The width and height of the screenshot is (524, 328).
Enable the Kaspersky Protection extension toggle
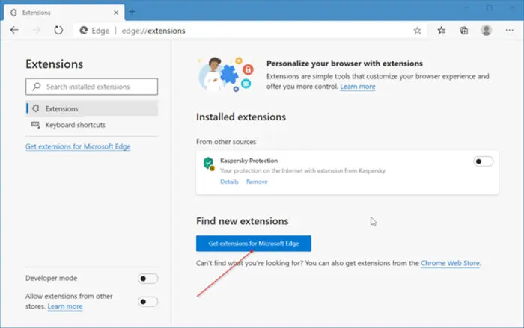[484, 161]
